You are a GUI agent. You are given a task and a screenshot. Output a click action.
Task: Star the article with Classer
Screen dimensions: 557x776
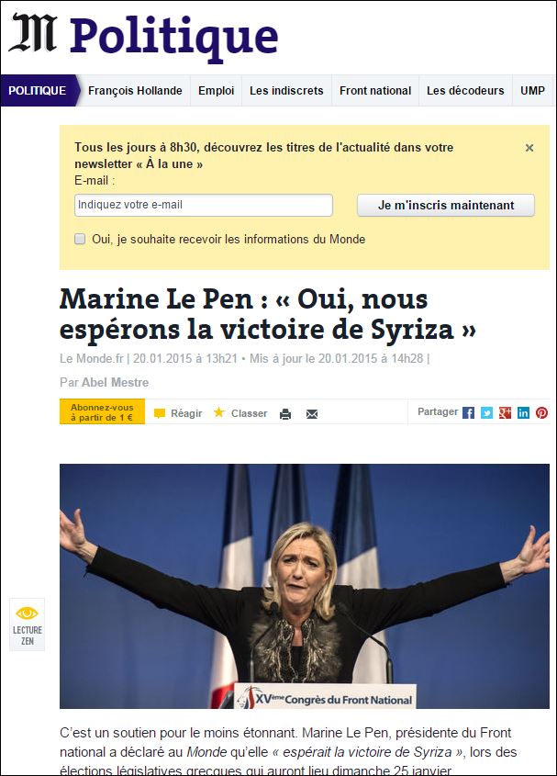pos(240,412)
